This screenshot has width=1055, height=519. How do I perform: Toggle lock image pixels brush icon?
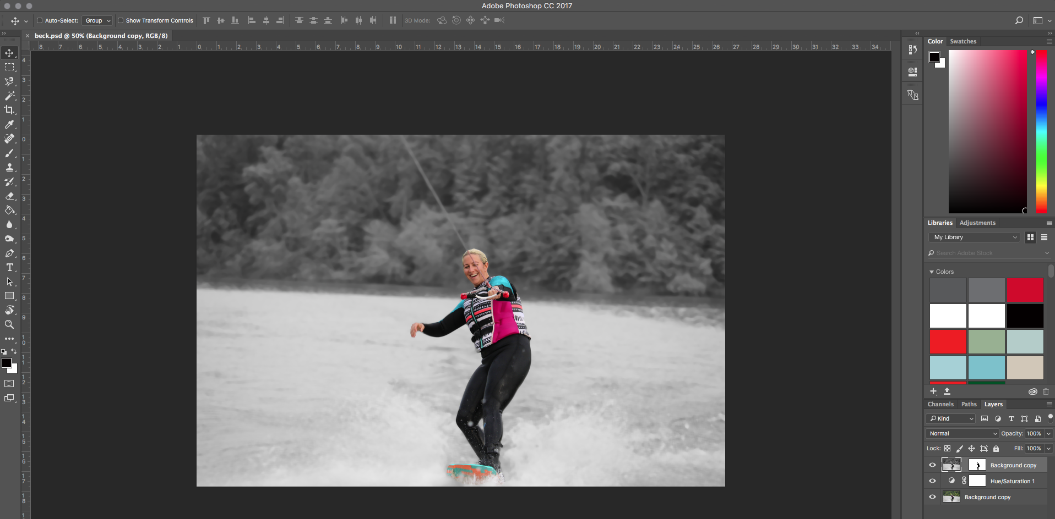pos(959,449)
